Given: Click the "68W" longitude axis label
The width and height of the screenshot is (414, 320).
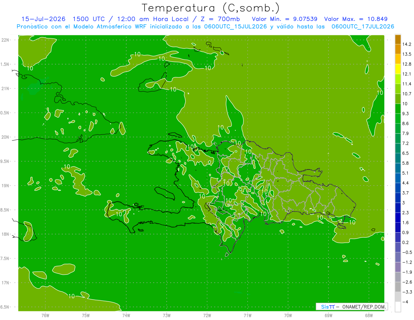Looking at the screenshot, I should tap(369, 316).
